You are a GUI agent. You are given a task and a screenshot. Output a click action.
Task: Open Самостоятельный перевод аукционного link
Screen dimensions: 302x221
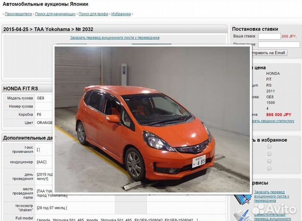pos(272,217)
